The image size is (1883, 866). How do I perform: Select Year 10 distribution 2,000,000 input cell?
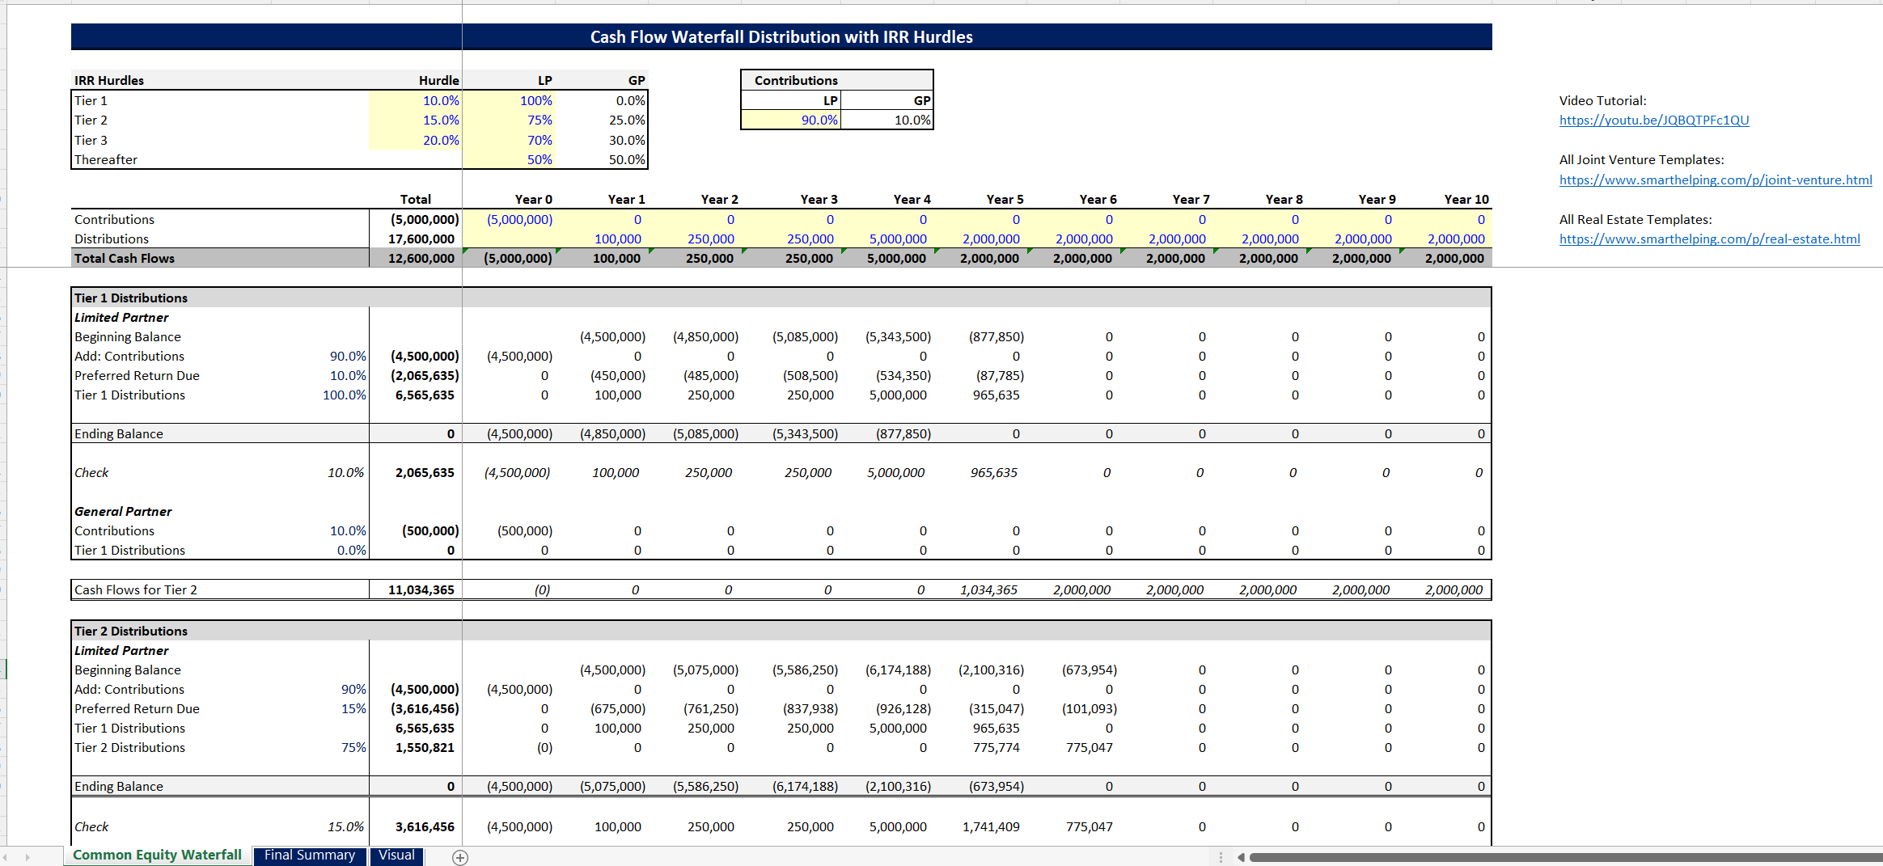click(x=1445, y=239)
